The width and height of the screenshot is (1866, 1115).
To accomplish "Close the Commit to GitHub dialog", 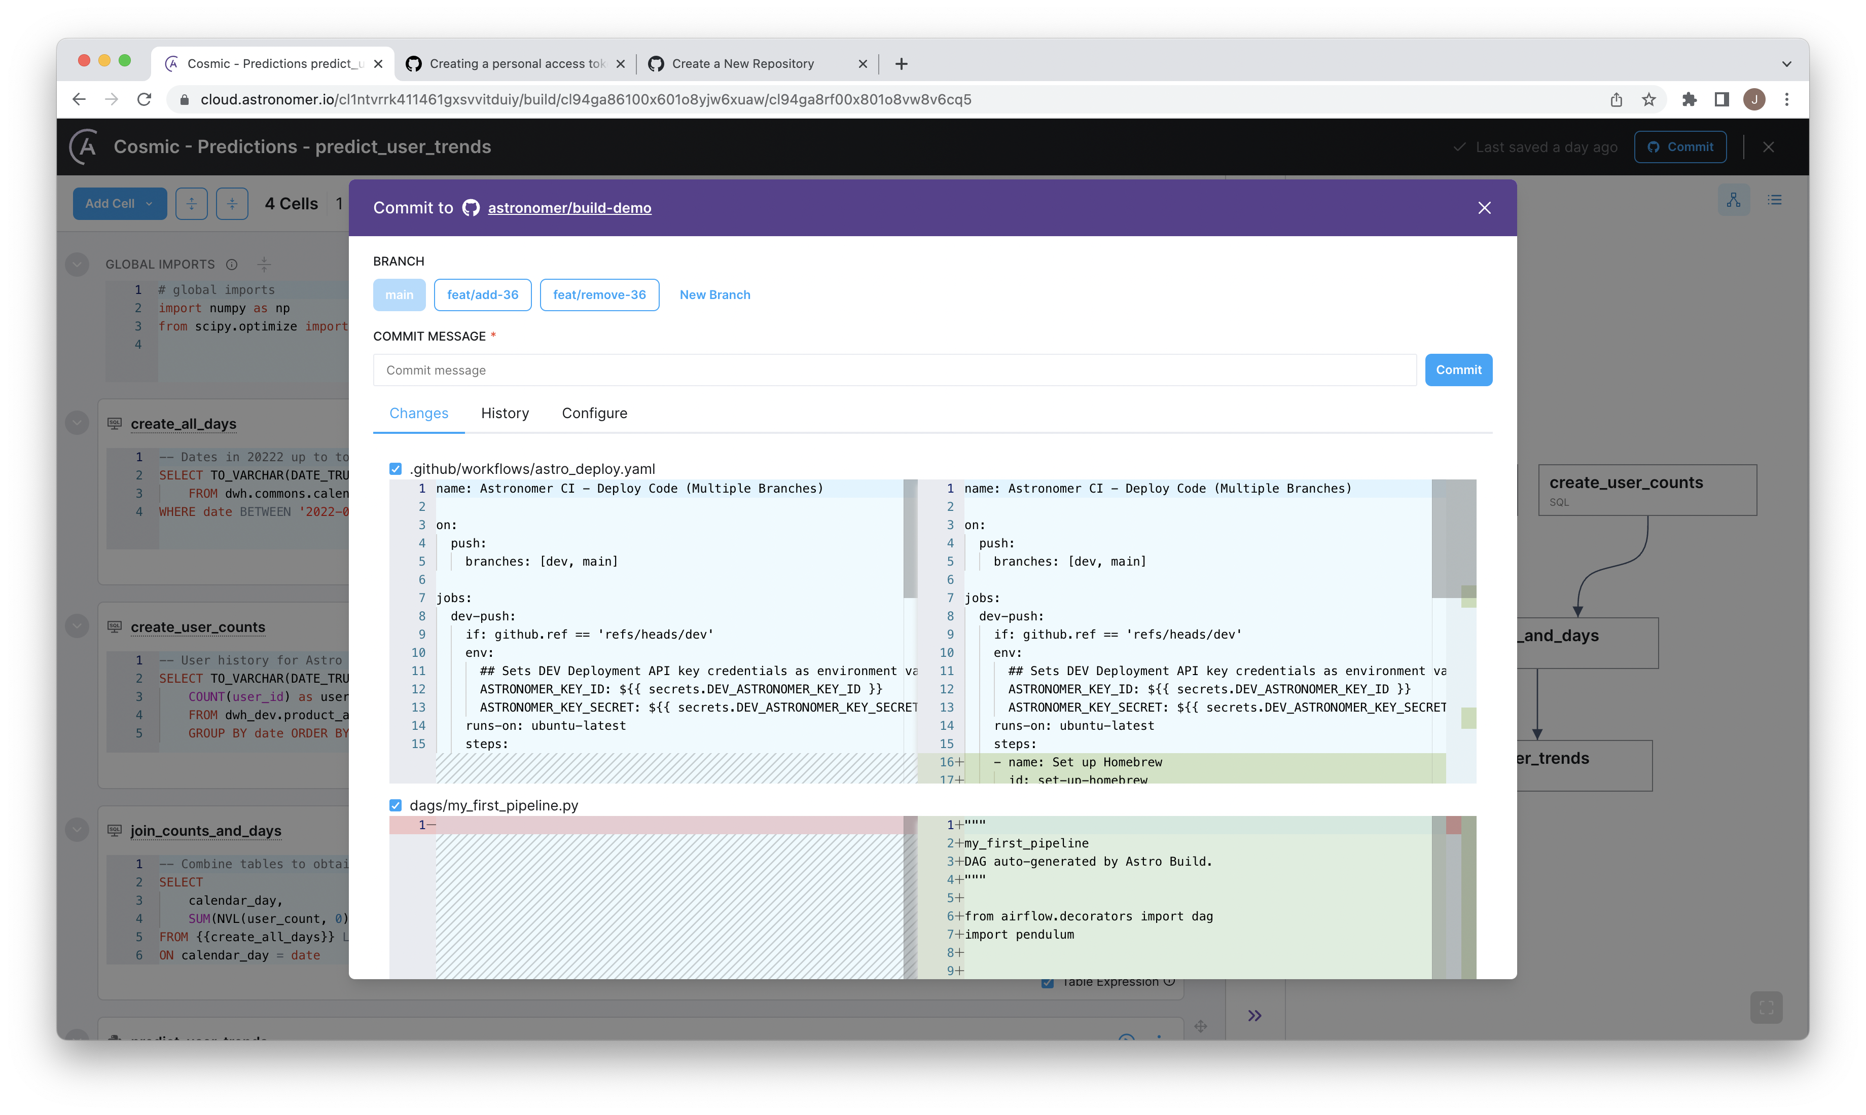I will [1484, 208].
